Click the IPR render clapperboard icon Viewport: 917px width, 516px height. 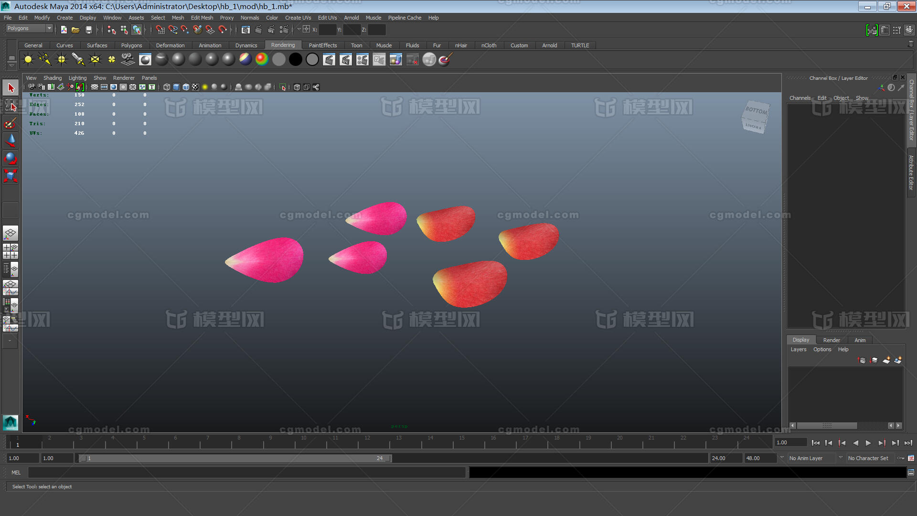(x=346, y=59)
